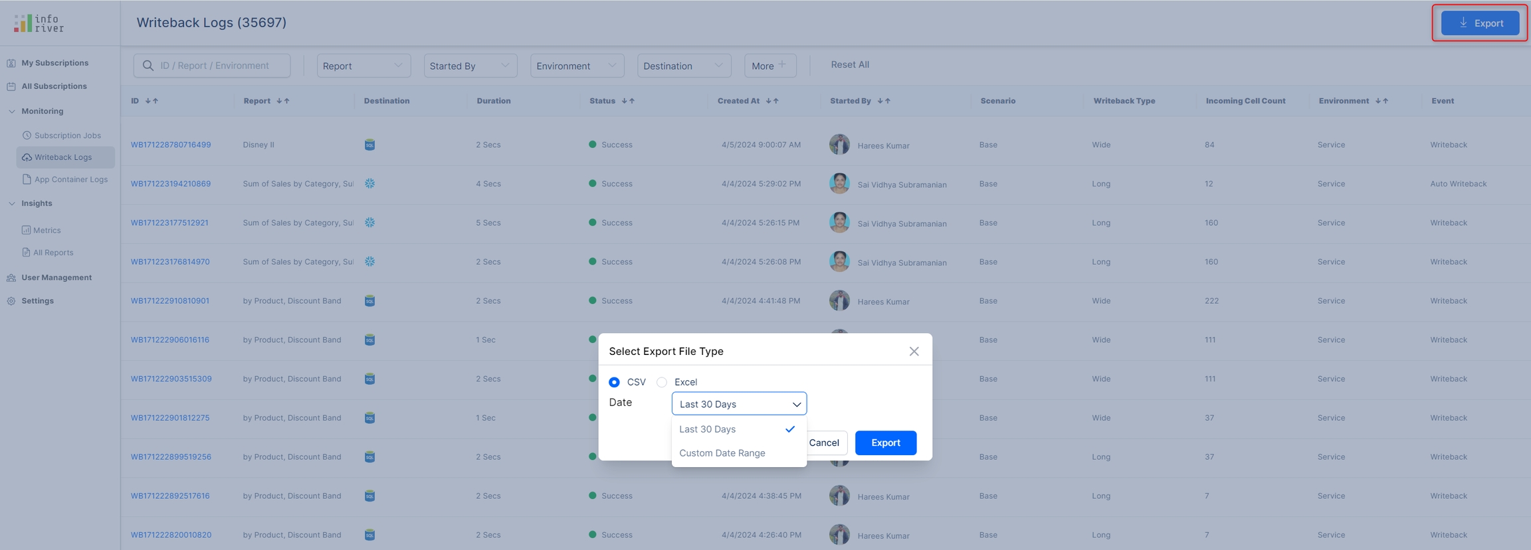Image resolution: width=1531 pixels, height=550 pixels.
Task: Open App Container Logs in sidebar
Action: pos(70,180)
